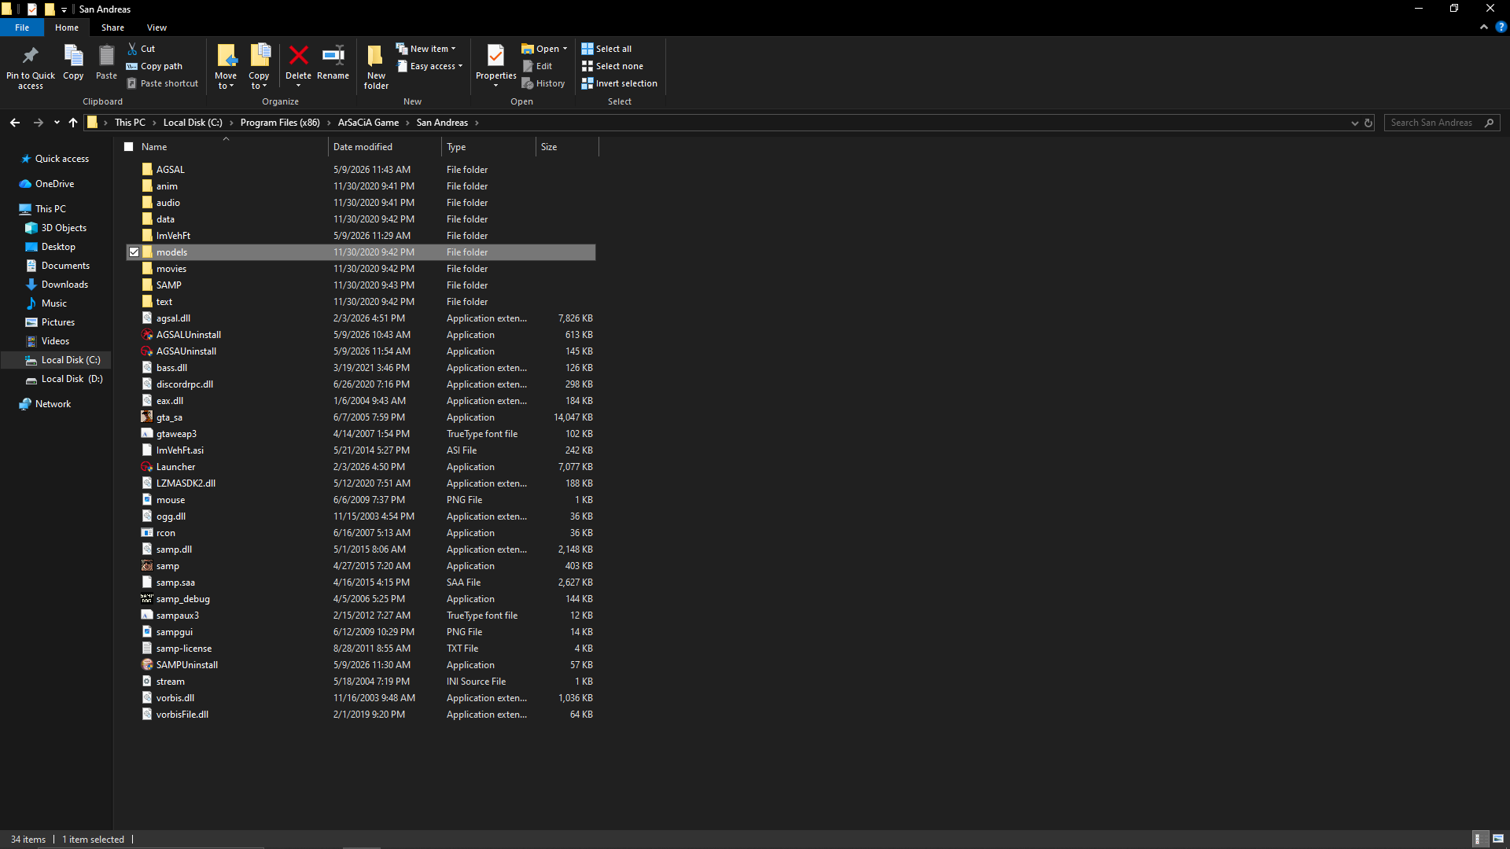Click Select none
1510x849 pixels.
pyautogui.click(x=612, y=66)
